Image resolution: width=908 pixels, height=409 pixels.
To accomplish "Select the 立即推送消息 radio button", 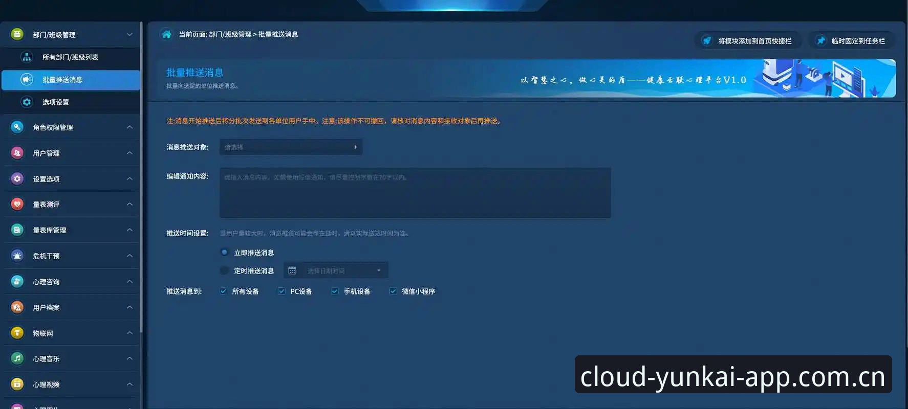I will tap(224, 252).
